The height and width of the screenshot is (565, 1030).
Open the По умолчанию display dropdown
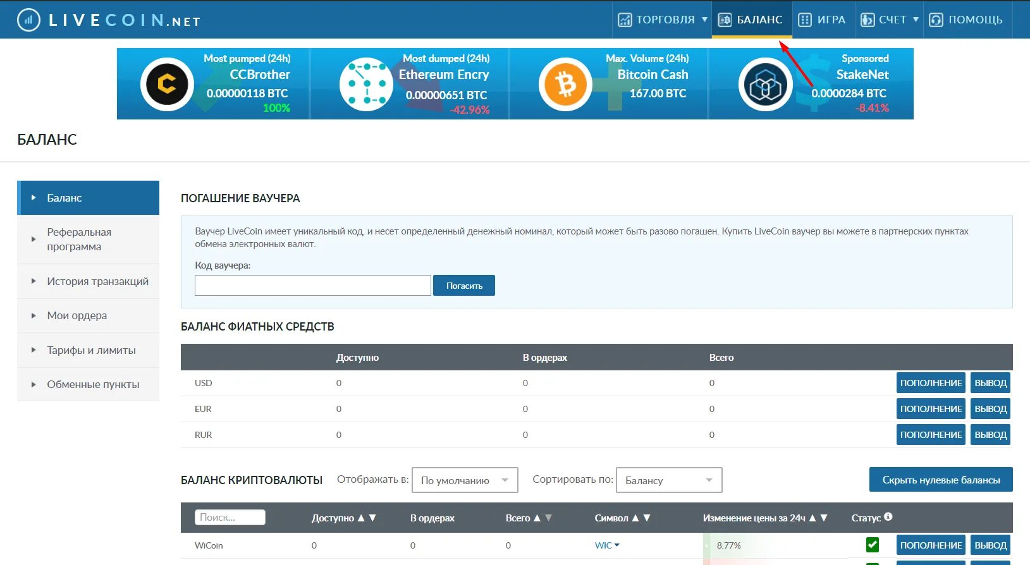coord(465,480)
